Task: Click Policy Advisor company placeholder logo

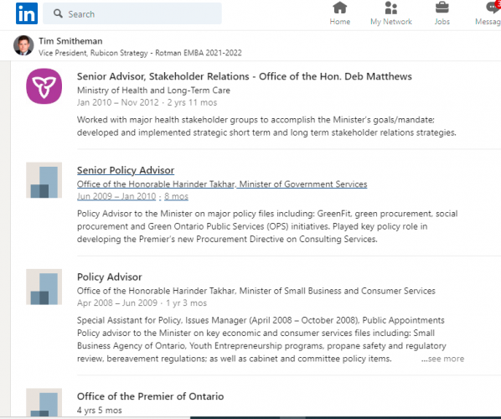Action: point(44,287)
